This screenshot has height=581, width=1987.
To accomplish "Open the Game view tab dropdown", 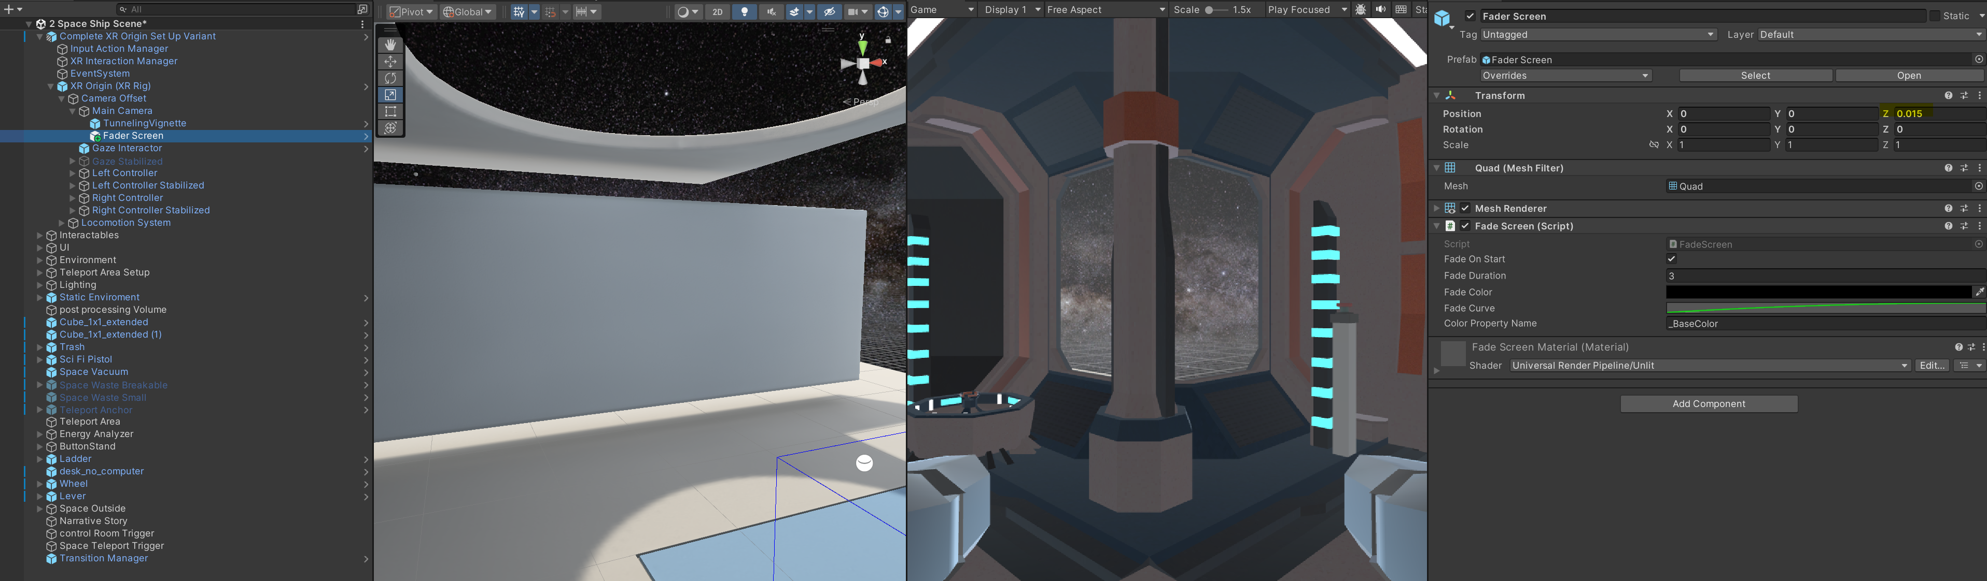I will coord(942,9).
